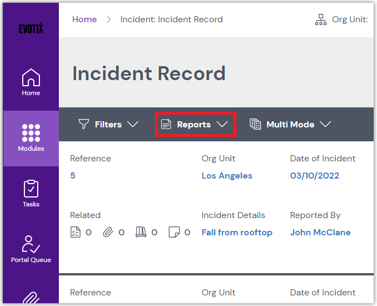Open the Modules grid in sidebar
Viewport: 377px width, 306px height.
click(x=31, y=137)
